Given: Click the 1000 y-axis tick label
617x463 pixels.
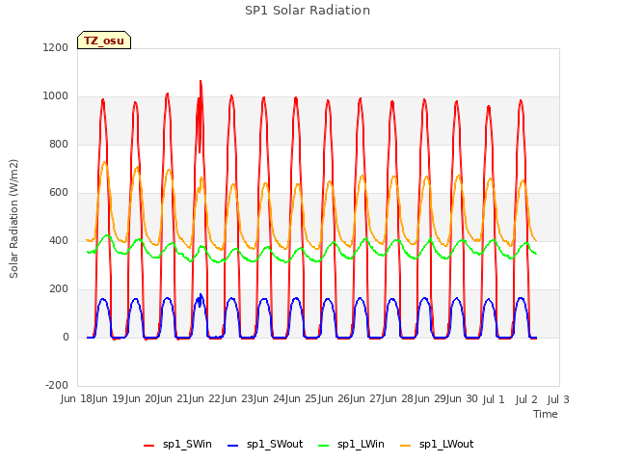Looking at the screenshot, I should [56, 96].
